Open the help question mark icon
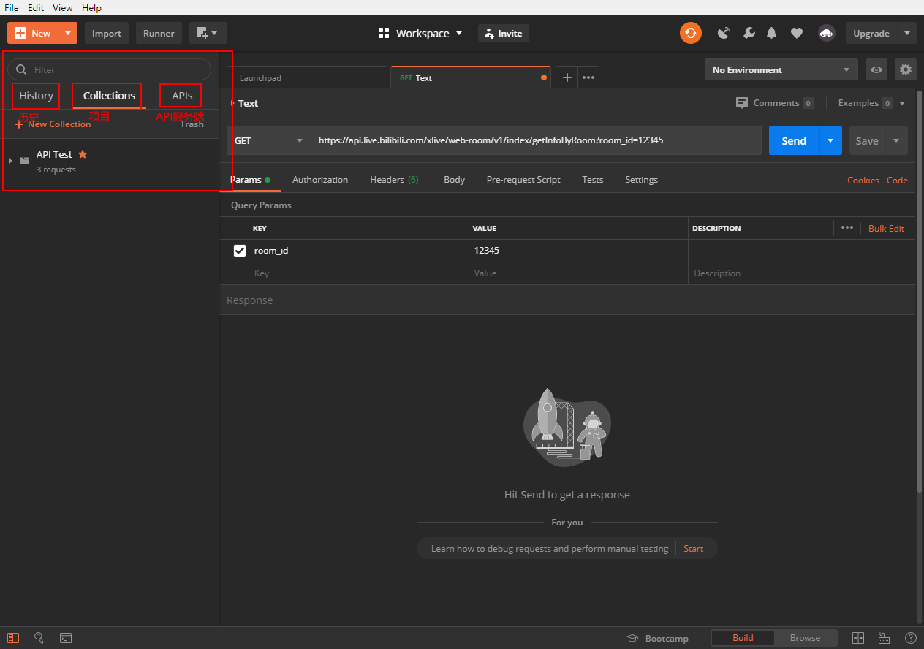The width and height of the screenshot is (924, 649). (x=910, y=638)
